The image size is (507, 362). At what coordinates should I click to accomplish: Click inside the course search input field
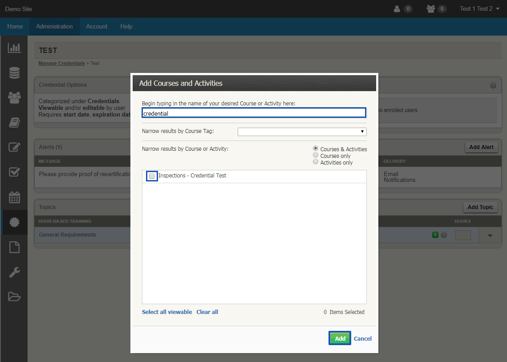pyautogui.click(x=254, y=113)
